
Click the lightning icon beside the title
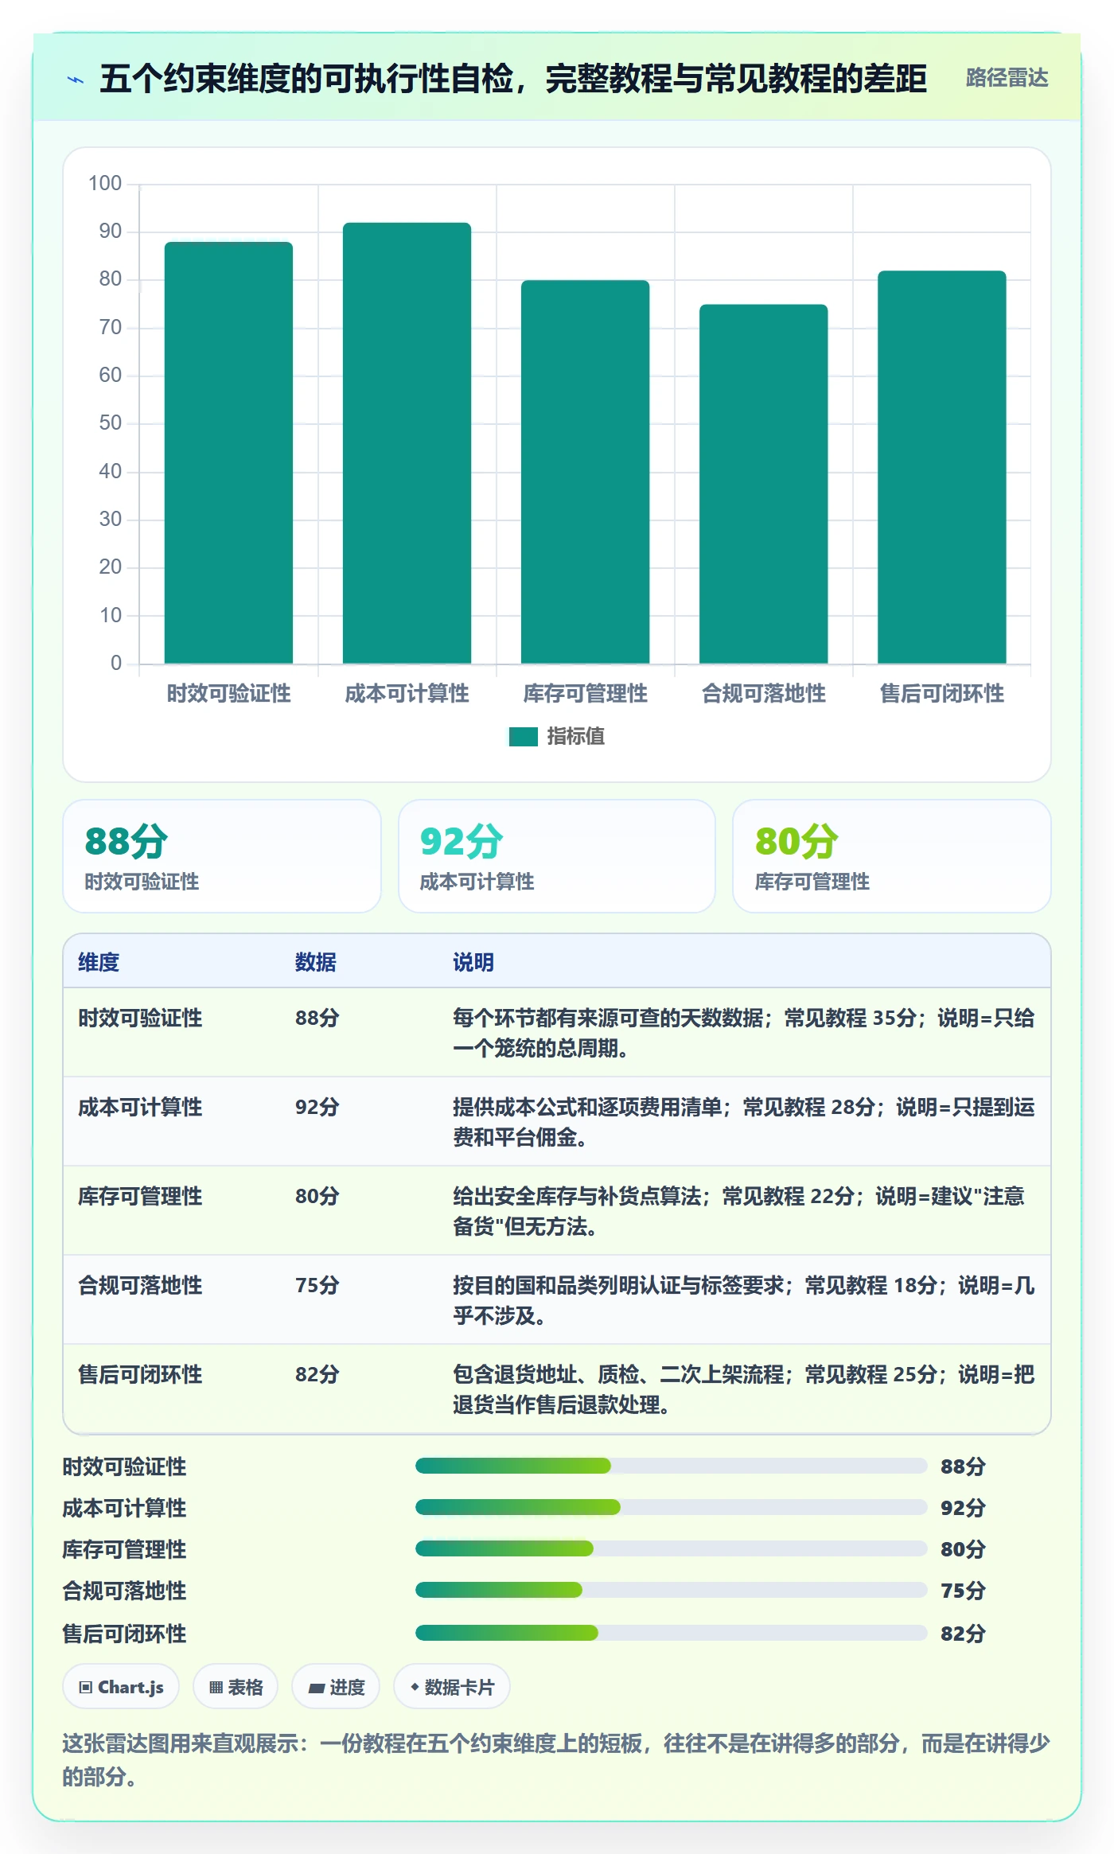(76, 80)
